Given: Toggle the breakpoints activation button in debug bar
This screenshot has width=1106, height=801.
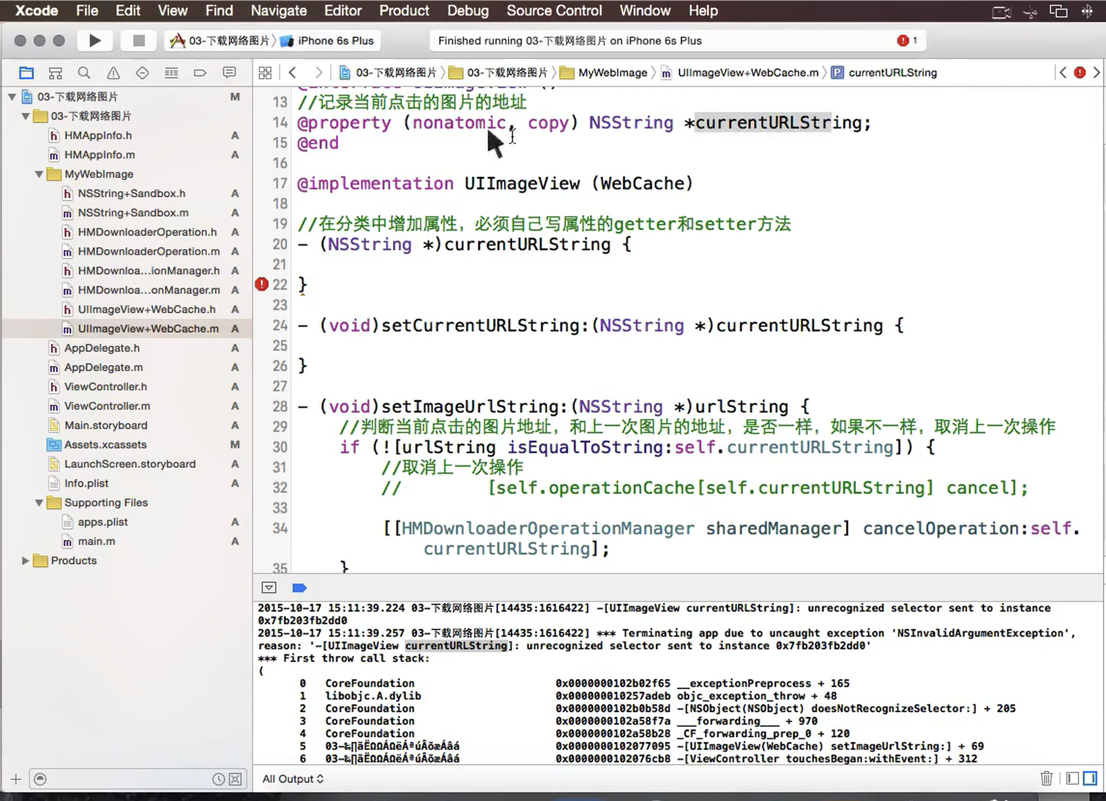Looking at the screenshot, I should coord(299,588).
